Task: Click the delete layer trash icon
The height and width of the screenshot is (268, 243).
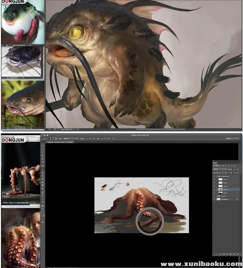Action: (x=239, y=254)
